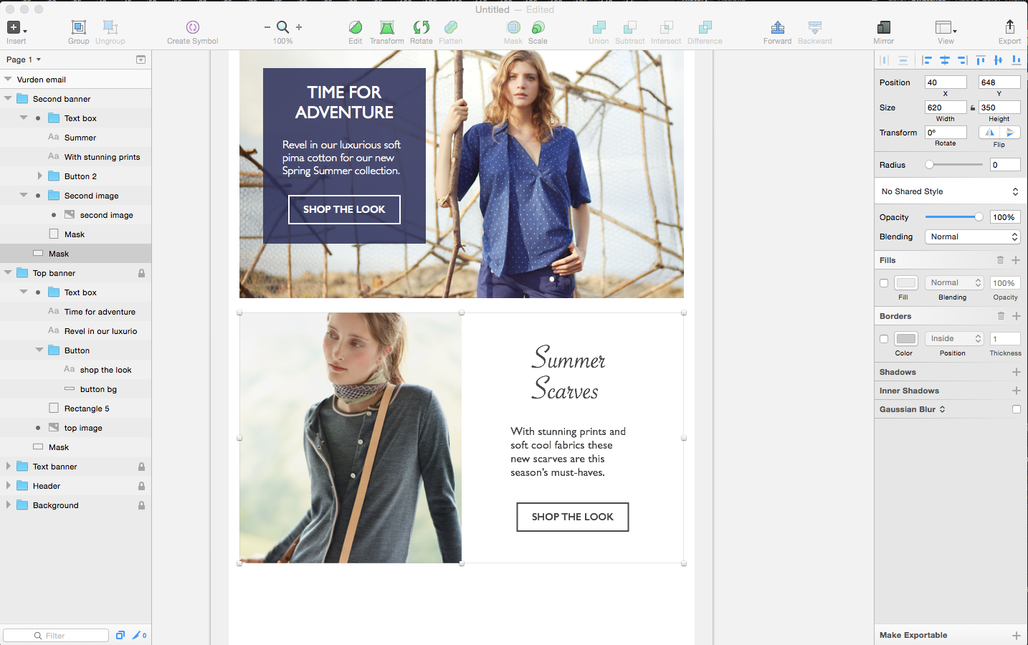Click the Transform tool icon
This screenshot has height=645, width=1028.
387,27
